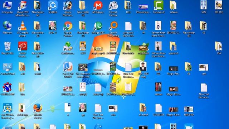The height and width of the screenshot is (129, 229).
Task: Open the saleem folder
Action: [x=174, y=7]
